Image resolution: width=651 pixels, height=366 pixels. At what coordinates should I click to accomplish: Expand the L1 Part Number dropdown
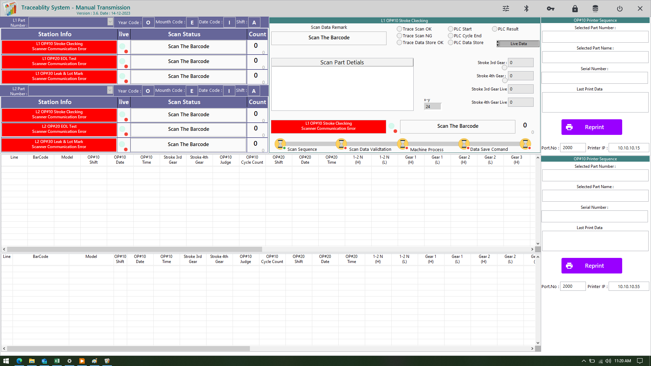click(110, 22)
